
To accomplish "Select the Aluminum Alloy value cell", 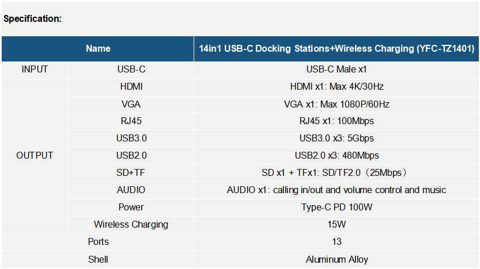I will (337, 260).
